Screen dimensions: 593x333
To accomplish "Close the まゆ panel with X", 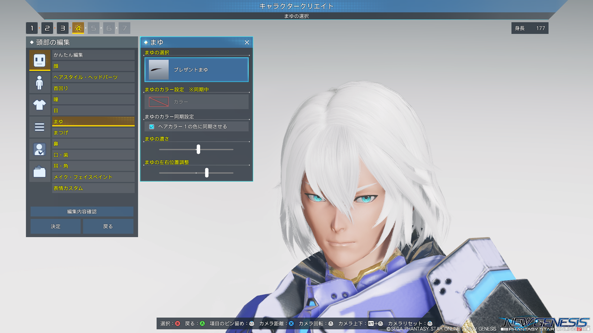I will click(x=247, y=43).
